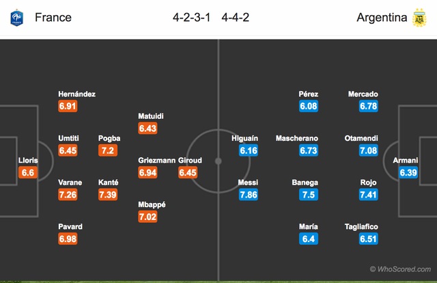Click Lloris's 6.6 rating badge
Image resolution: width=437 pixels, height=283 pixels.
point(28,172)
